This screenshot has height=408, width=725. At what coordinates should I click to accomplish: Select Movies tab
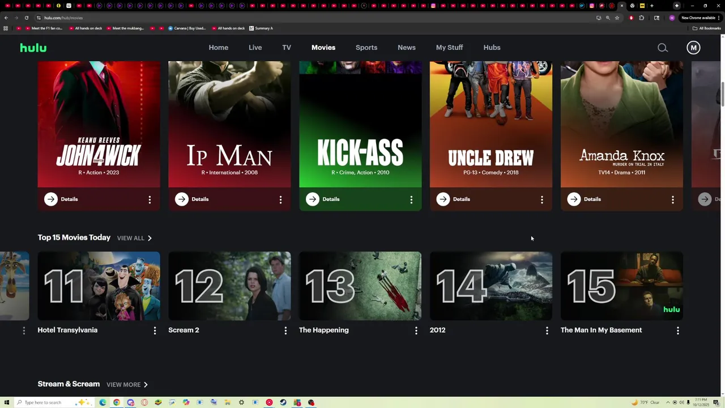(x=323, y=48)
